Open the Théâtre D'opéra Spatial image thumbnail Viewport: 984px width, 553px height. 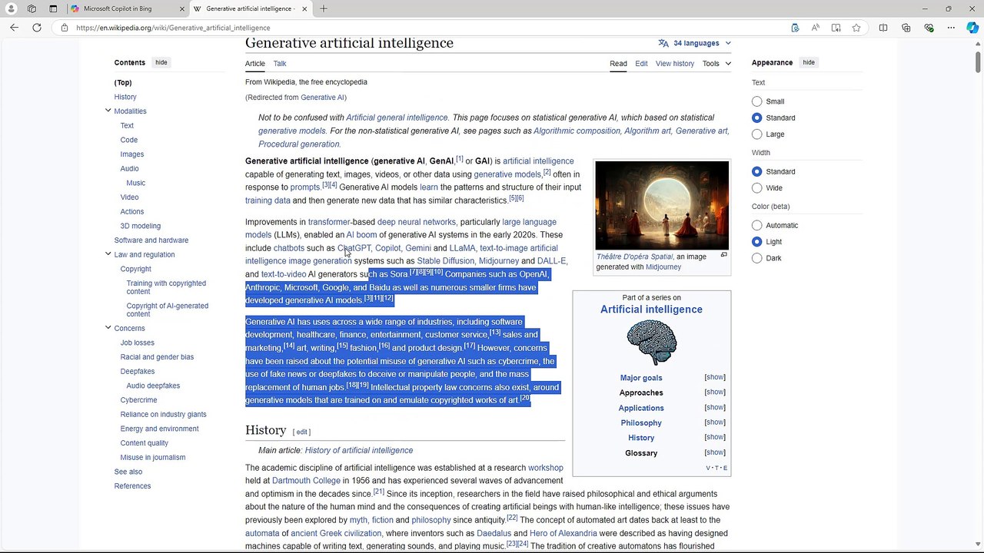point(662,205)
